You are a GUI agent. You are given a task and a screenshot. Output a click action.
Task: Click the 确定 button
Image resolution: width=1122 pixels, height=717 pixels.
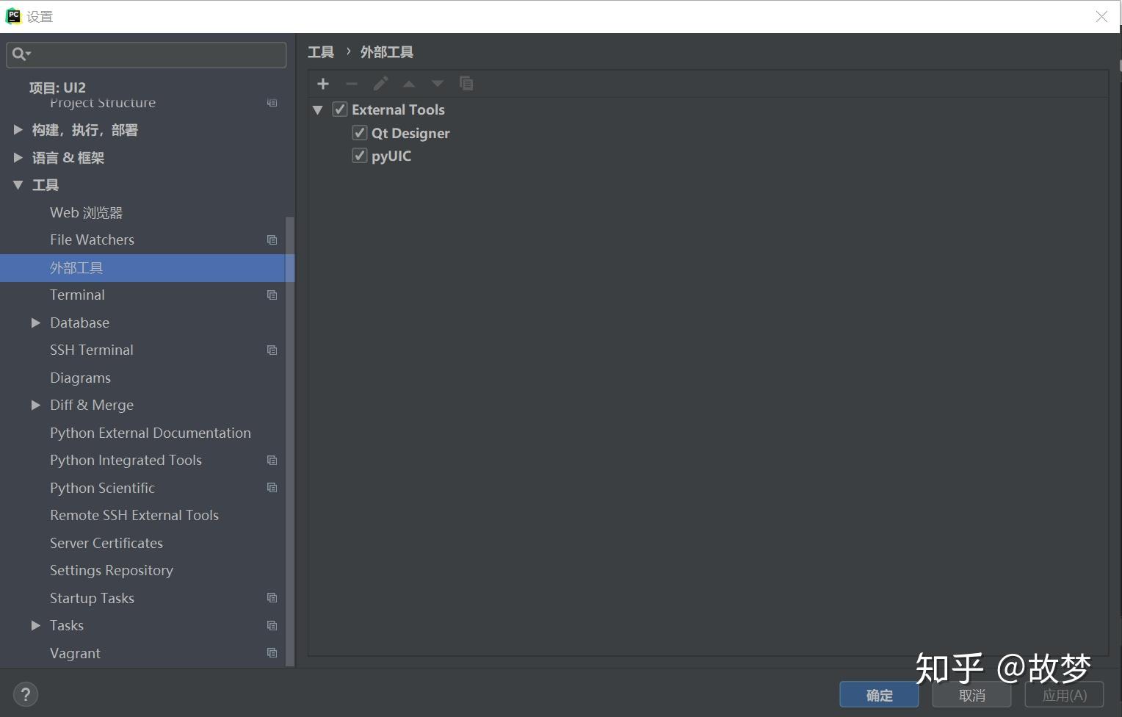[878, 694]
